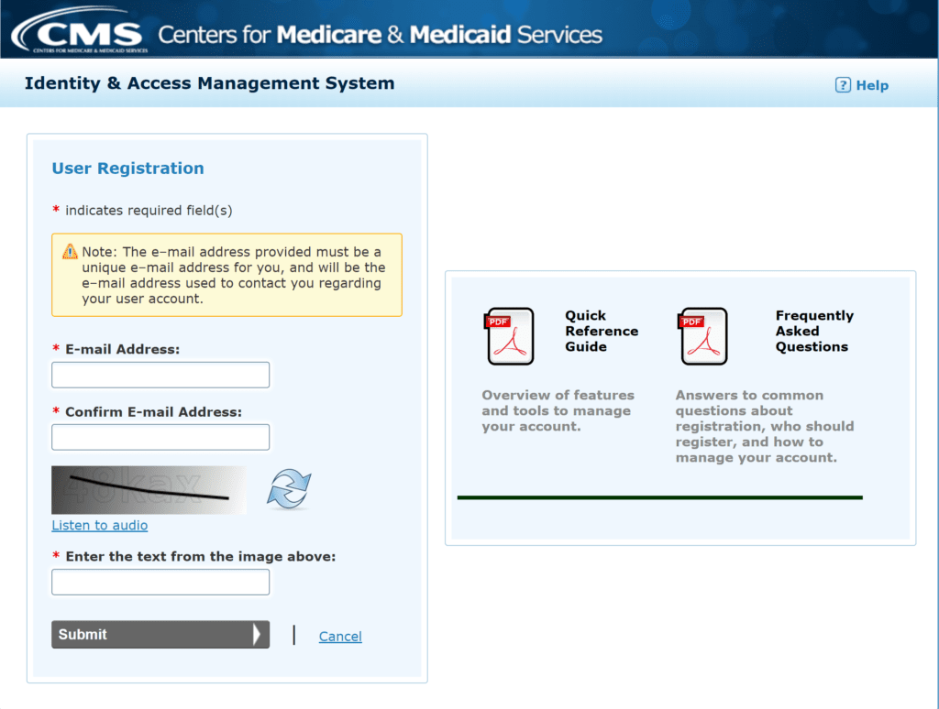Click the Help link
Image resolution: width=939 pixels, height=709 pixels.
(x=871, y=84)
